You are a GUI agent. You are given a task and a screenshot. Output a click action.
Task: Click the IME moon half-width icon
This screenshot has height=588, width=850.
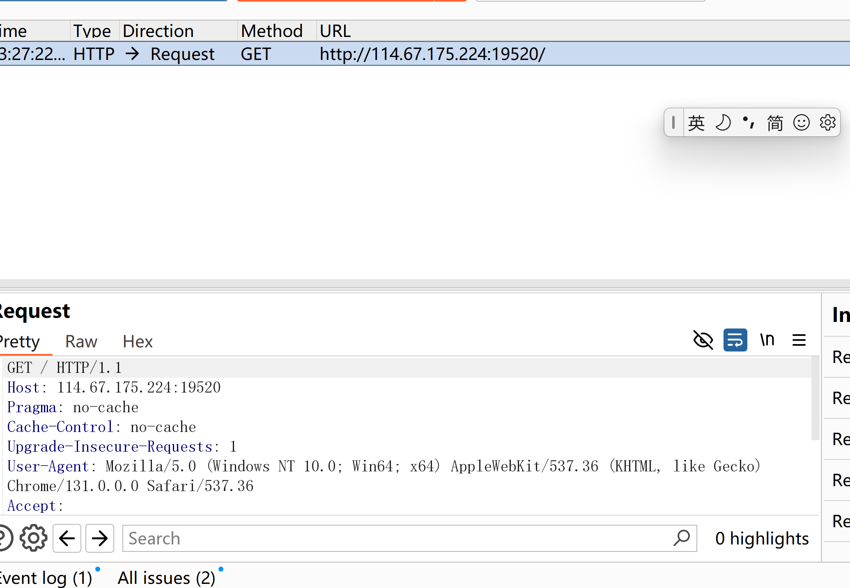[723, 123]
